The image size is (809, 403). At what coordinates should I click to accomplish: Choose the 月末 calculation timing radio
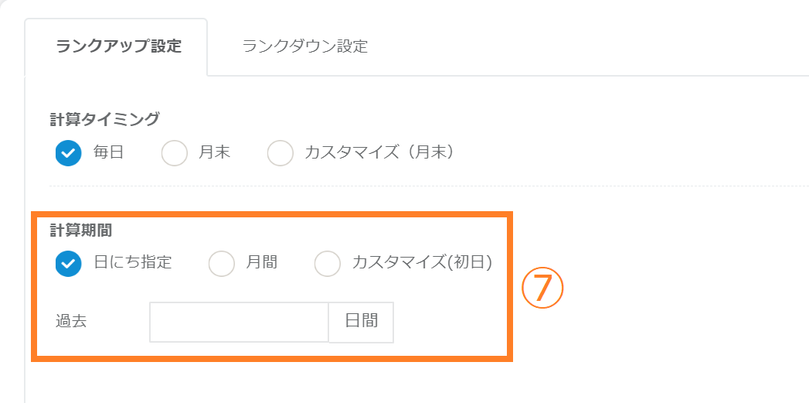pyautogui.click(x=175, y=153)
